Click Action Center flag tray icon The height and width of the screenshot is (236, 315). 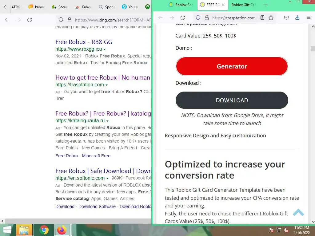tap(271, 230)
